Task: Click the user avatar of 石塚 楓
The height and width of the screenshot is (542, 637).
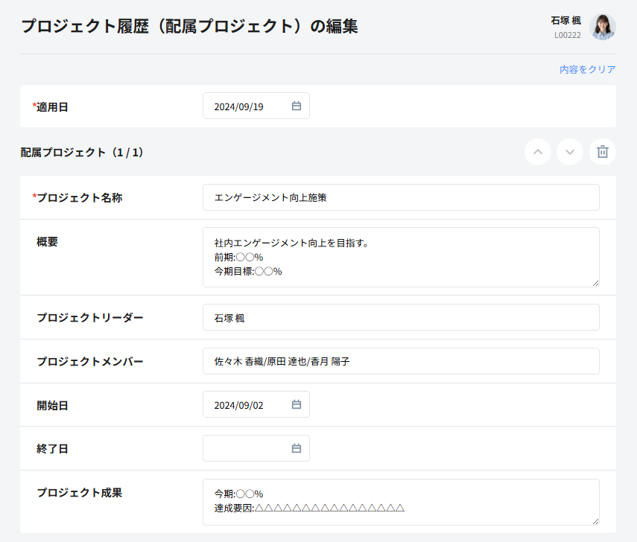Action: tap(602, 27)
